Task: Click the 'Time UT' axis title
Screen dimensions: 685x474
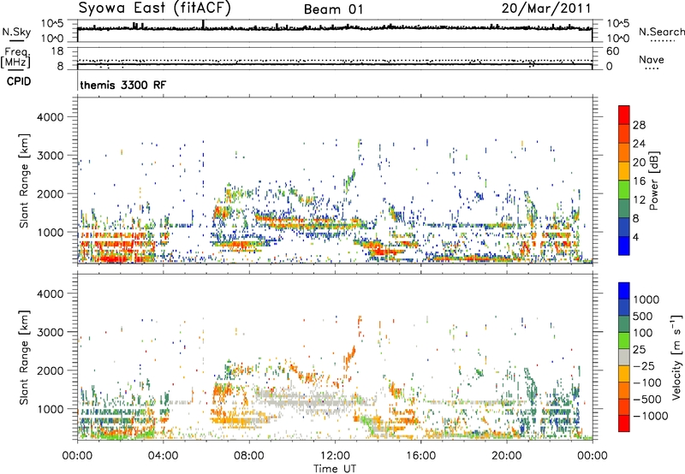Action: 335,469
